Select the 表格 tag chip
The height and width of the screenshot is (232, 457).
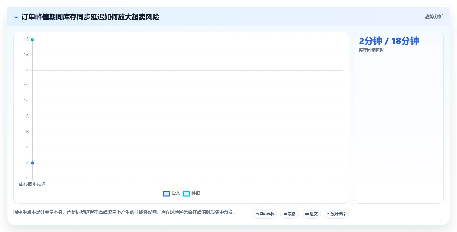pyautogui.click(x=289, y=214)
